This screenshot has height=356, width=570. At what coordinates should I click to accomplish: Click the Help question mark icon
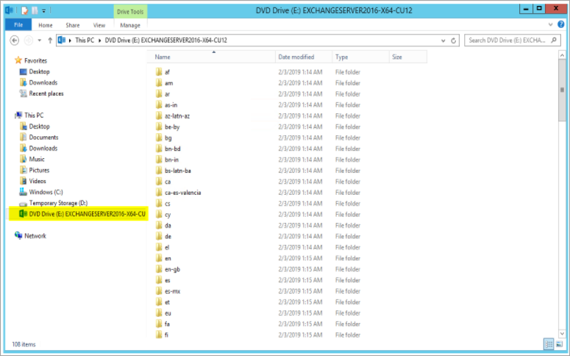point(560,25)
